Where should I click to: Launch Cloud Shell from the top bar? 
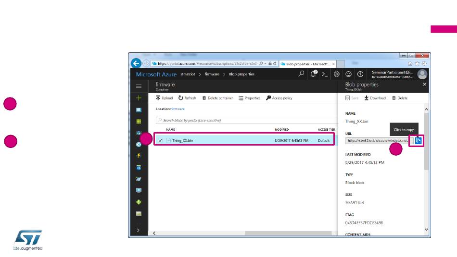click(x=325, y=74)
